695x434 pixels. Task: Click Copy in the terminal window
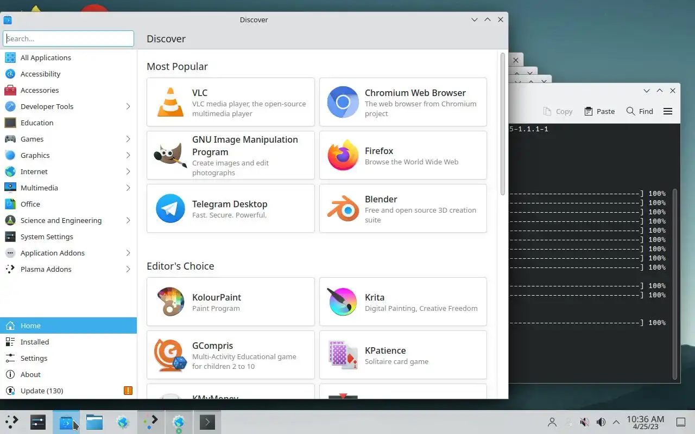(x=558, y=111)
